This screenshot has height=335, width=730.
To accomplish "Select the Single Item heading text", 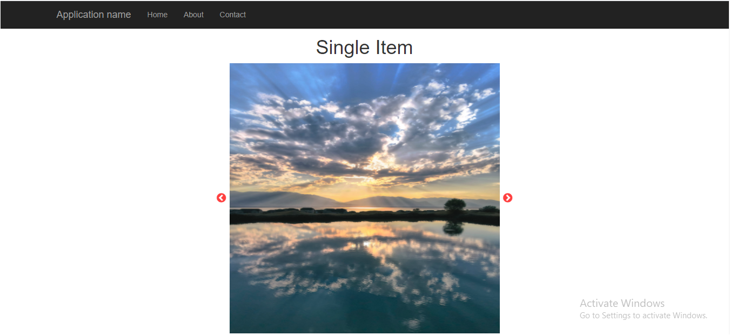I will pyautogui.click(x=364, y=48).
